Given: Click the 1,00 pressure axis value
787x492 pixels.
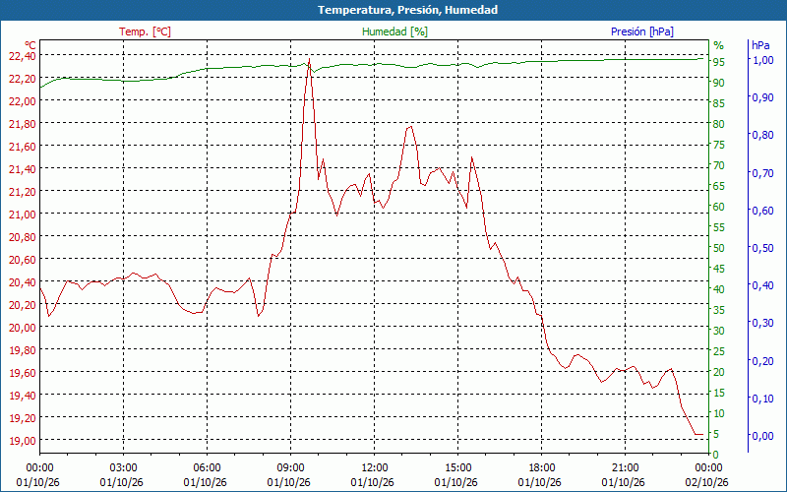Looking at the screenshot, I should point(762,60).
